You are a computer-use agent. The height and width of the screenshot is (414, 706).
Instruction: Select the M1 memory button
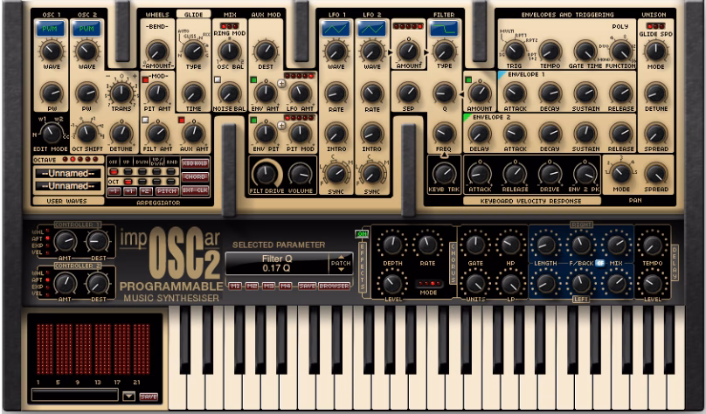(234, 286)
